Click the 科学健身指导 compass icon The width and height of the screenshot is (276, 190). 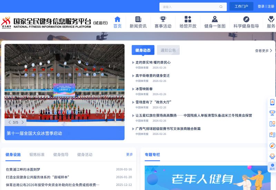[x=246, y=19]
